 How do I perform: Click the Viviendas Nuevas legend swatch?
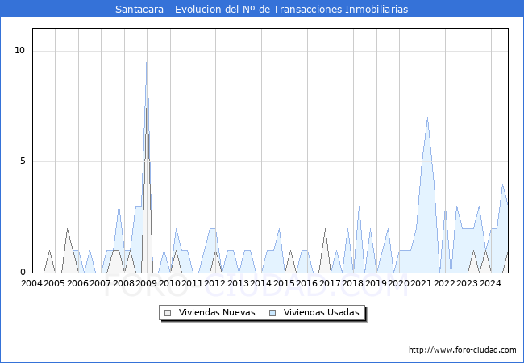[x=168, y=313]
